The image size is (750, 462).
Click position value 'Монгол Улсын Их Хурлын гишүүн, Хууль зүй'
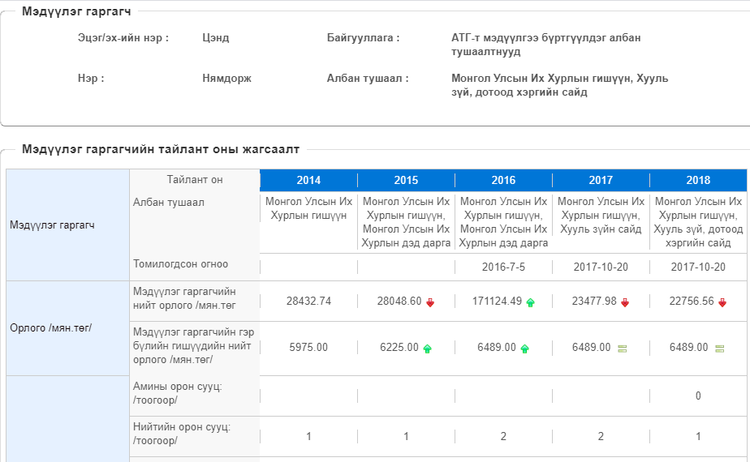(x=559, y=85)
